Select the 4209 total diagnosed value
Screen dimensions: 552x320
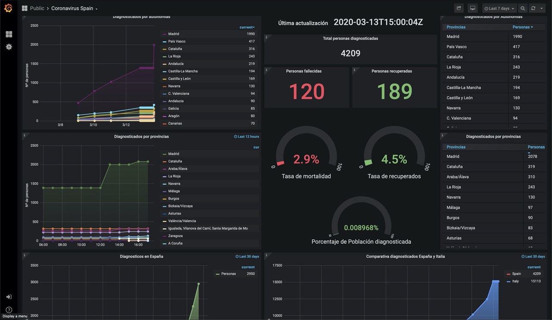[350, 53]
